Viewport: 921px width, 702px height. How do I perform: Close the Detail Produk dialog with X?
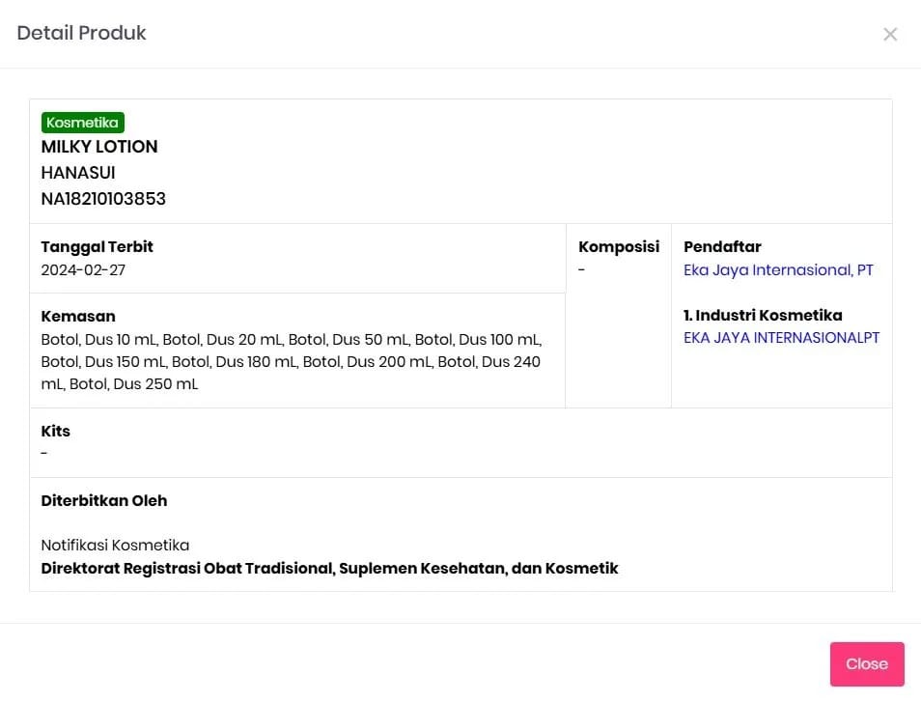[890, 35]
